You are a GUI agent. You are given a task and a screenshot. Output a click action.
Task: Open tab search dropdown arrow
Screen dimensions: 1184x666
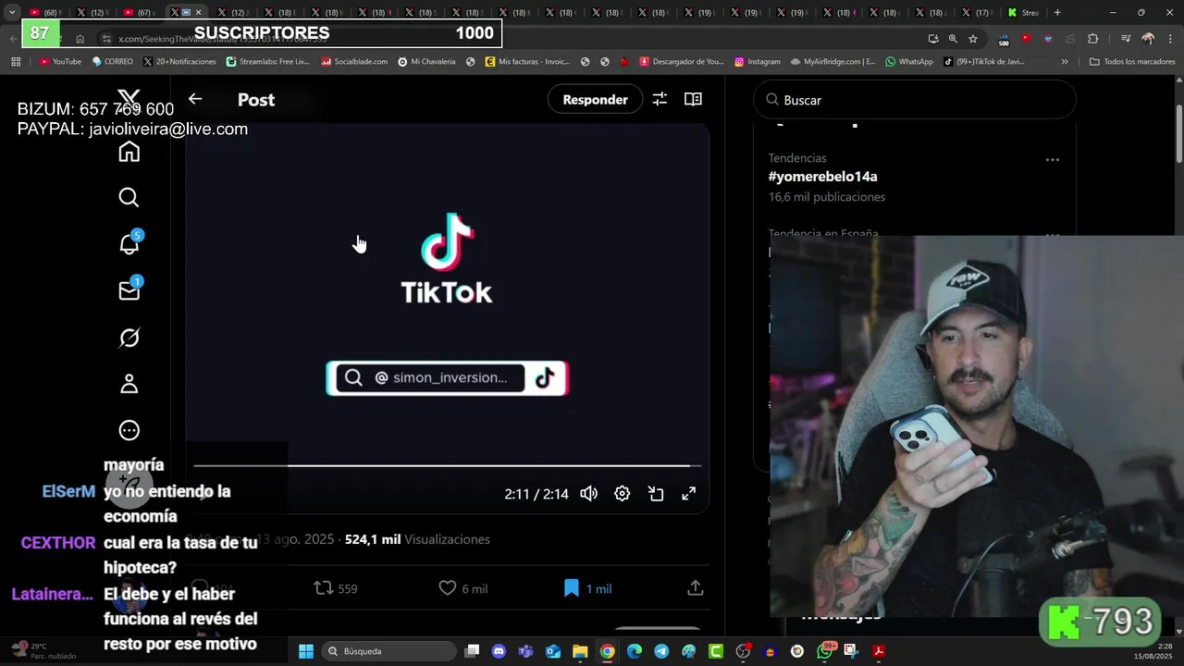click(12, 13)
